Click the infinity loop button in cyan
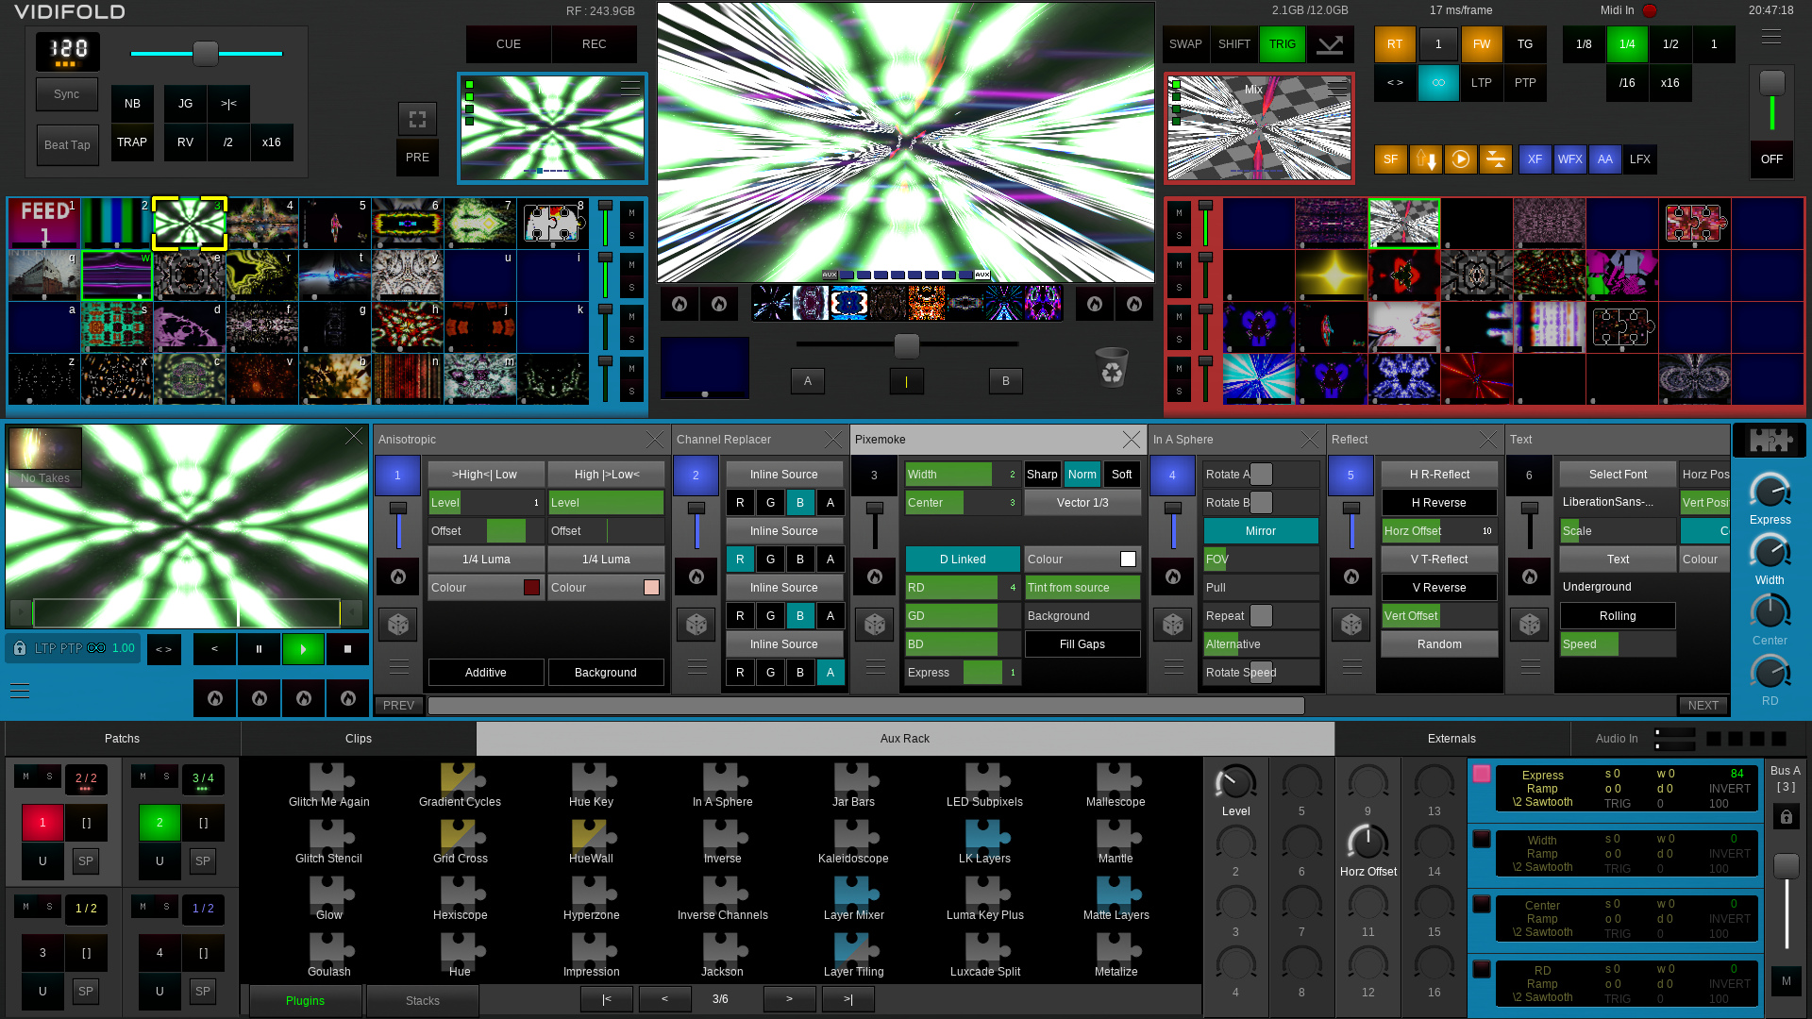 (1438, 83)
